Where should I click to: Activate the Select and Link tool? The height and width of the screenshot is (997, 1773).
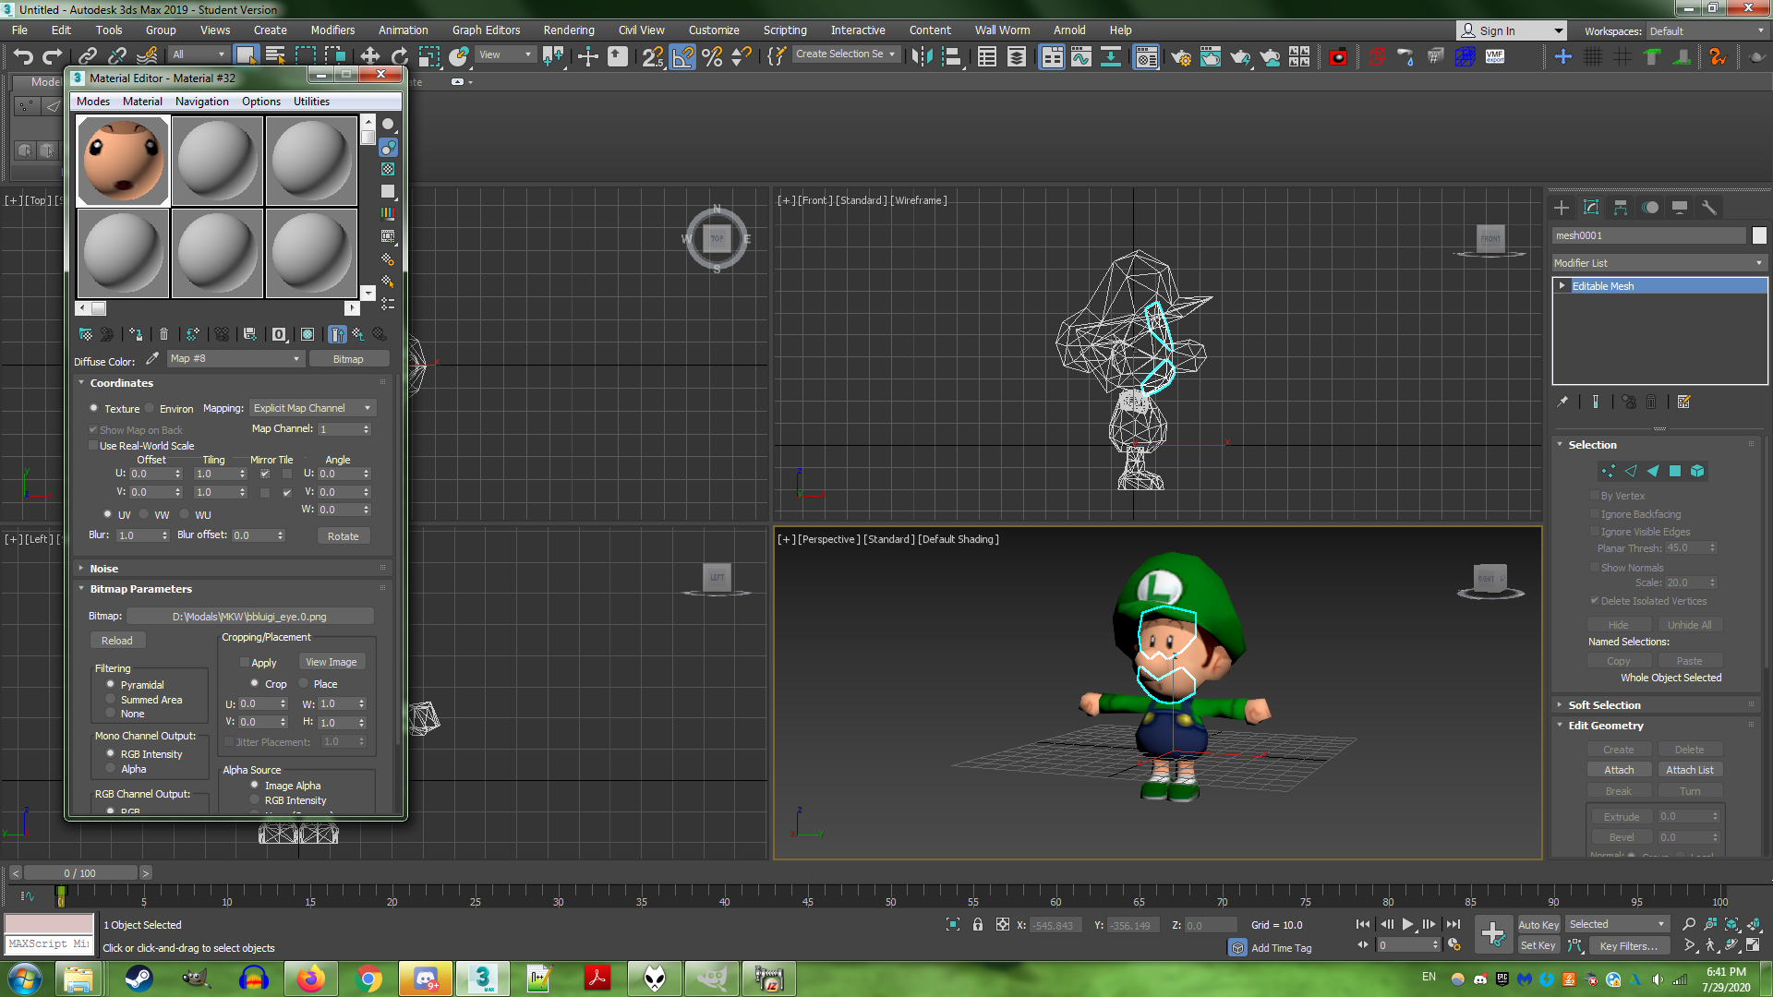coord(88,56)
